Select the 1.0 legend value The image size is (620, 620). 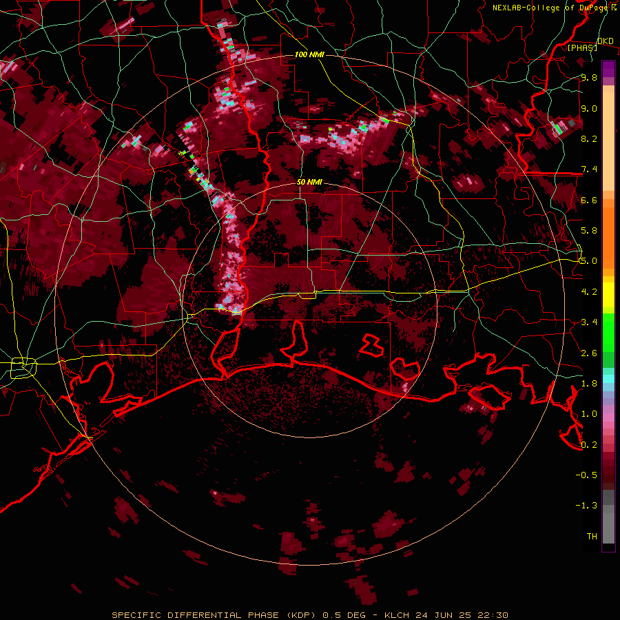(x=589, y=414)
